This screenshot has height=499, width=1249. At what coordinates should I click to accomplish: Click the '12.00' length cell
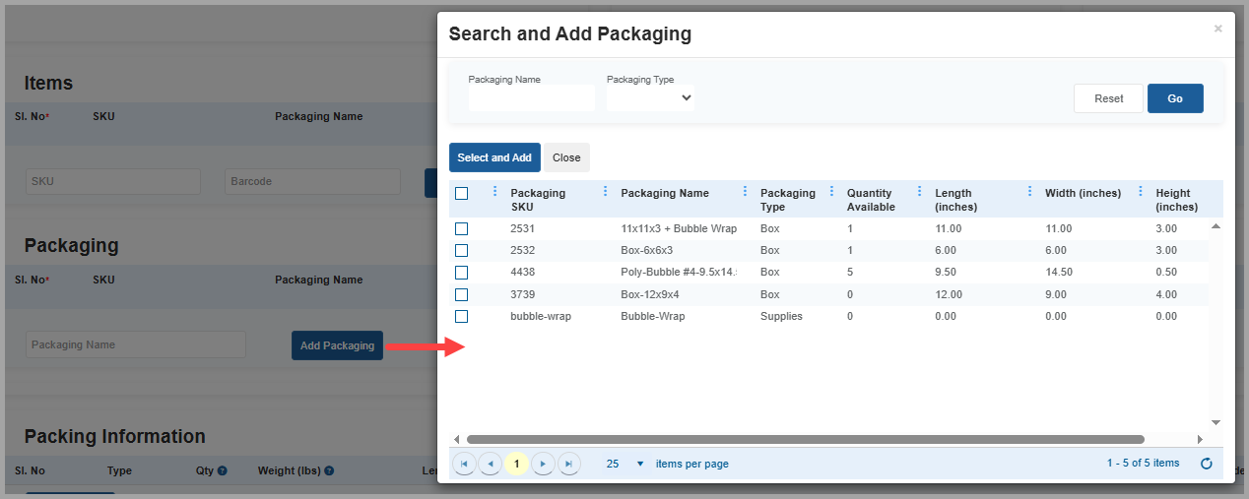pos(949,294)
